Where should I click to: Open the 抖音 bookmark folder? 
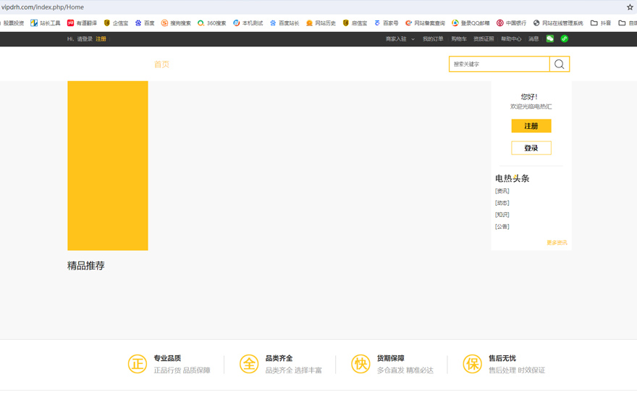(x=601, y=23)
